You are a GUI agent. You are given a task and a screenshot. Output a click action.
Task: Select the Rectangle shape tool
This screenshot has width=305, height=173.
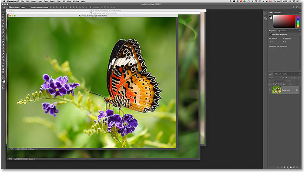3,66
